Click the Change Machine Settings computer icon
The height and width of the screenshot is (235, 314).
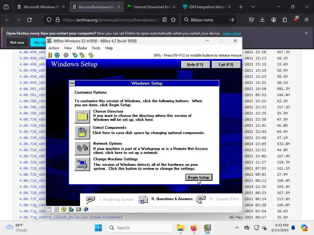pyautogui.click(x=82, y=164)
